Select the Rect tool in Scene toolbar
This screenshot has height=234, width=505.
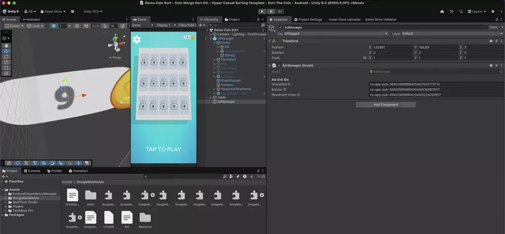pyautogui.click(x=6, y=68)
